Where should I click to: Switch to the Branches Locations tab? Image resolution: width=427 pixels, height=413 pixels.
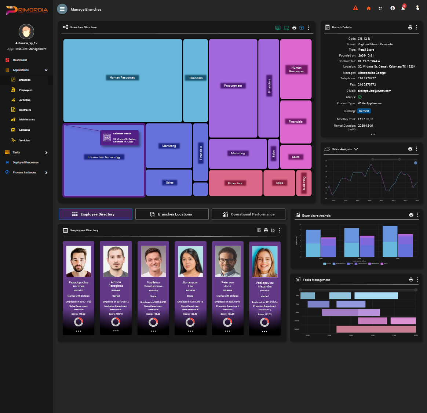tap(172, 214)
